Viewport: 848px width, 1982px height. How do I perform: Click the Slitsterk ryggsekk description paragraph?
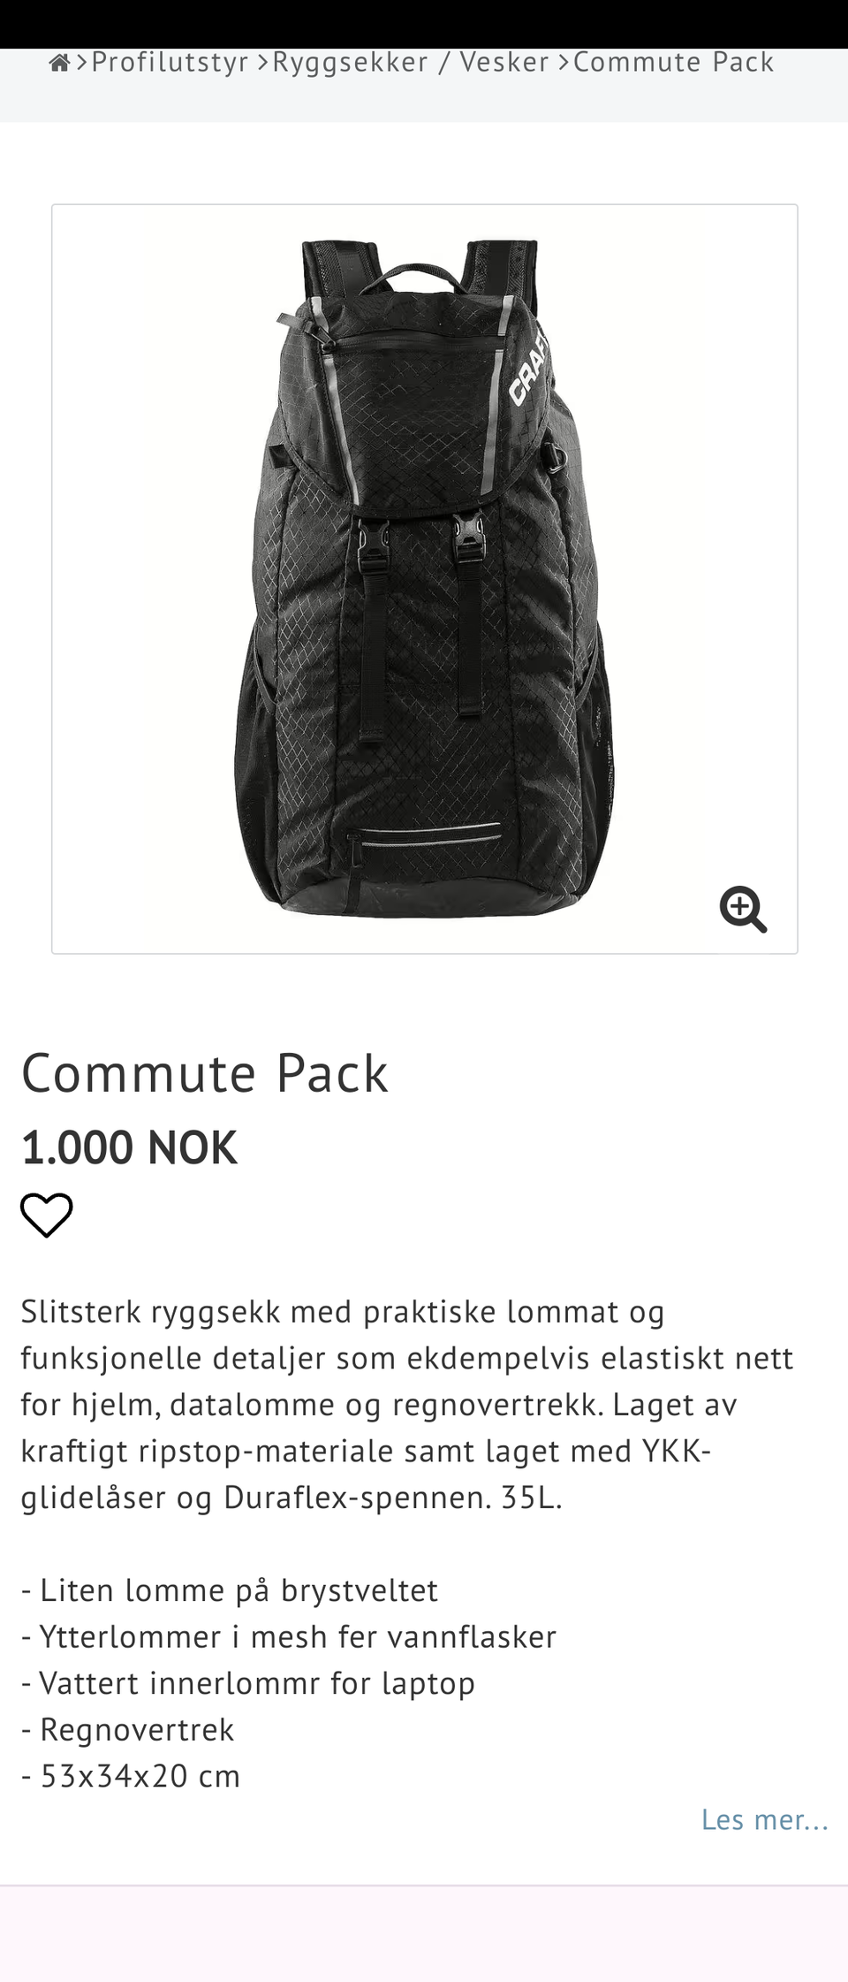(x=407, y=1405)
